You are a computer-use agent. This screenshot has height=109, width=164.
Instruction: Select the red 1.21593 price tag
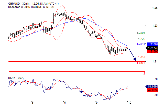tap(153, 51)
